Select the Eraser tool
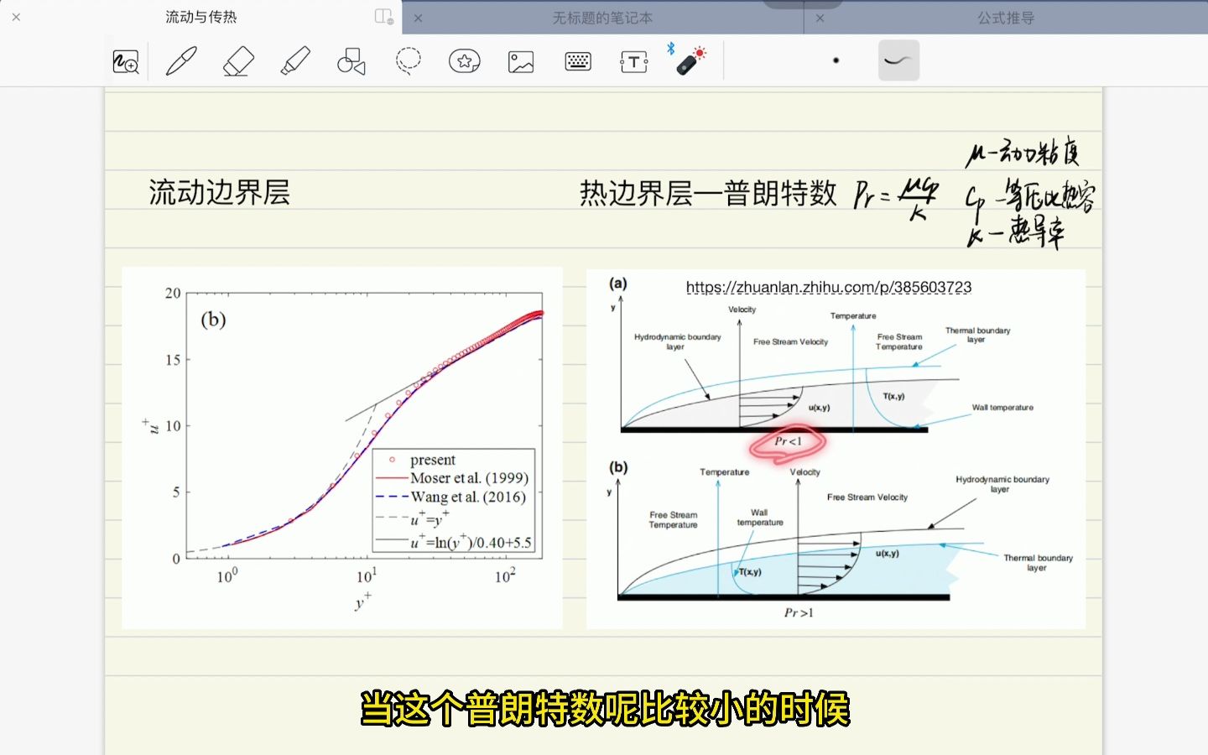Viewport: 1208px width, 755px height. point(238,60)
